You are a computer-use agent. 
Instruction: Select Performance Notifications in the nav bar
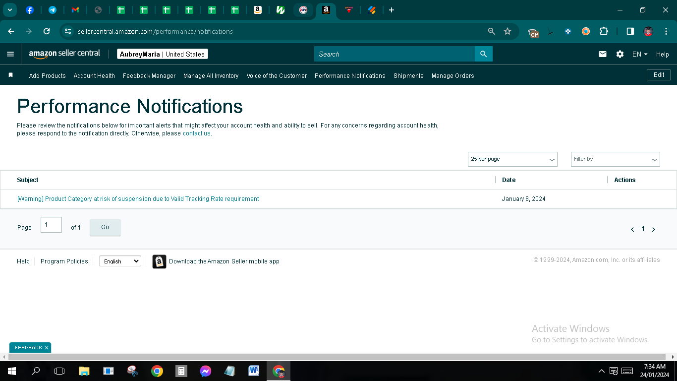pyautogui.click(x=350, y=76)
